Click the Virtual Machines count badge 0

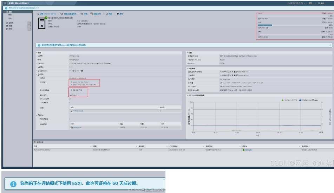(30, 23)
